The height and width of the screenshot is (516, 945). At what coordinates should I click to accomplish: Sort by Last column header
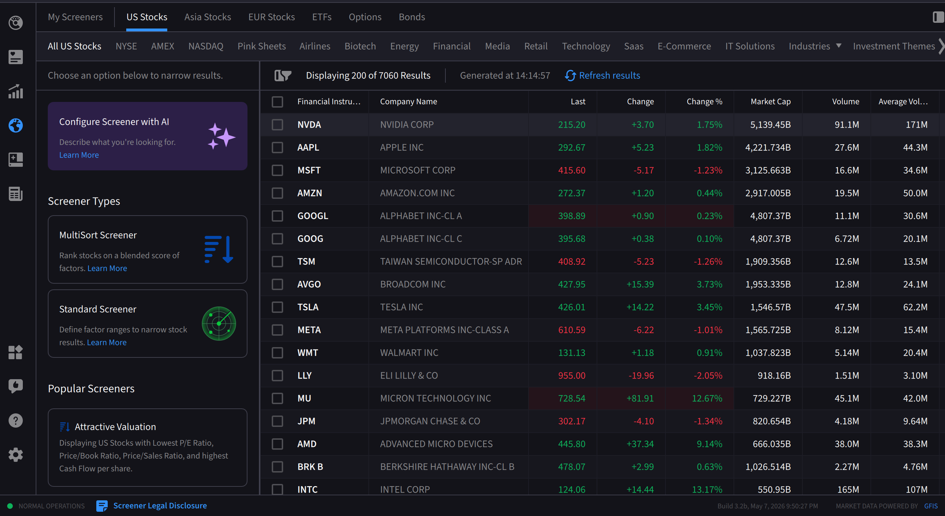pyautogui.click(x=578, y=102)
